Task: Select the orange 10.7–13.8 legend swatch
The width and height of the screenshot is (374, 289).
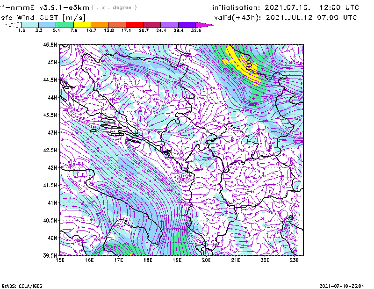Action: coord(100,25)
